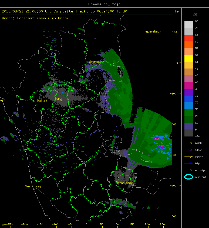Click the 65 dBZ red swatch
The height and width of the screenshot is (228, 209).
click(x=188, y=38)
